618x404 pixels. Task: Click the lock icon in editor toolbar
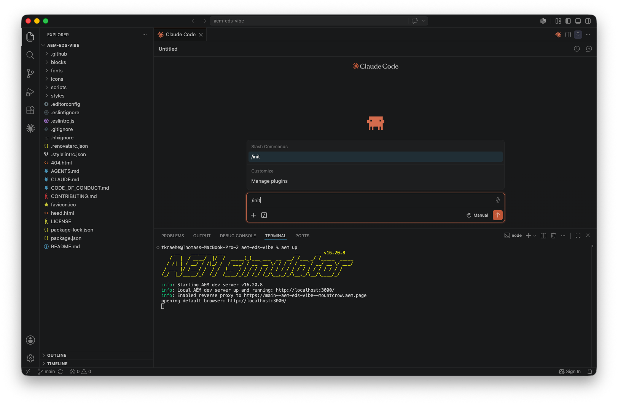[x=578, y=35]
